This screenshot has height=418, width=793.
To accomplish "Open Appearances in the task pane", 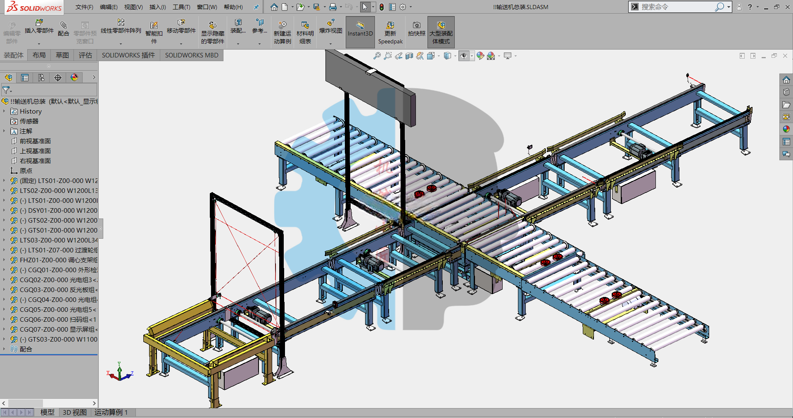I will (x=786, y=129).
